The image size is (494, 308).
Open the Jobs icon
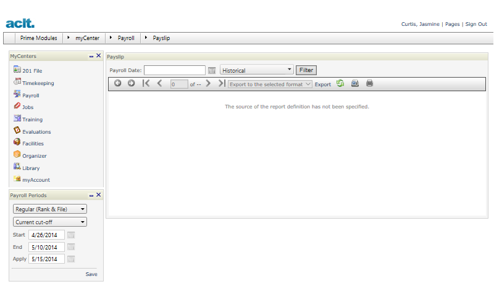(17, 105)
